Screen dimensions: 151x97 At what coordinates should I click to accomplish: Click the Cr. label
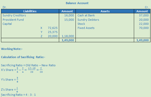147,7
